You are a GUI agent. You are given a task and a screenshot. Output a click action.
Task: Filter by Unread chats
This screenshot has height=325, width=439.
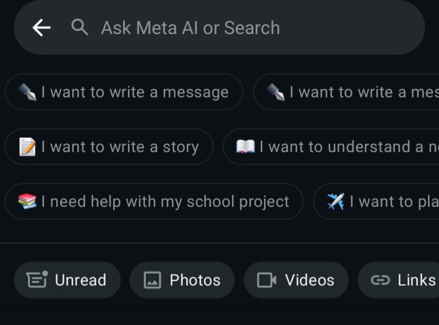coord(67,280)
